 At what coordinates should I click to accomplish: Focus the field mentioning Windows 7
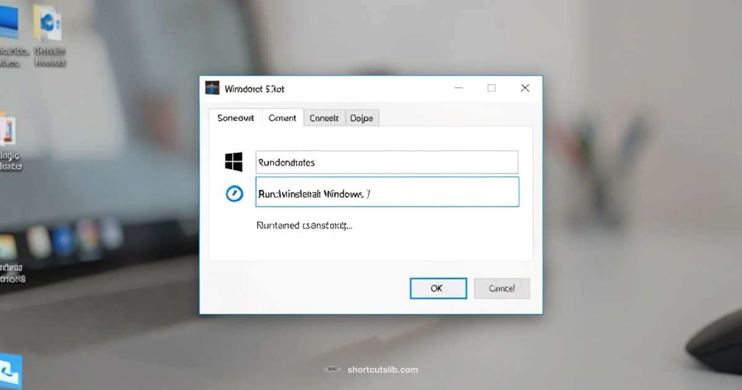pyautogui.click(x=387, y=192)
